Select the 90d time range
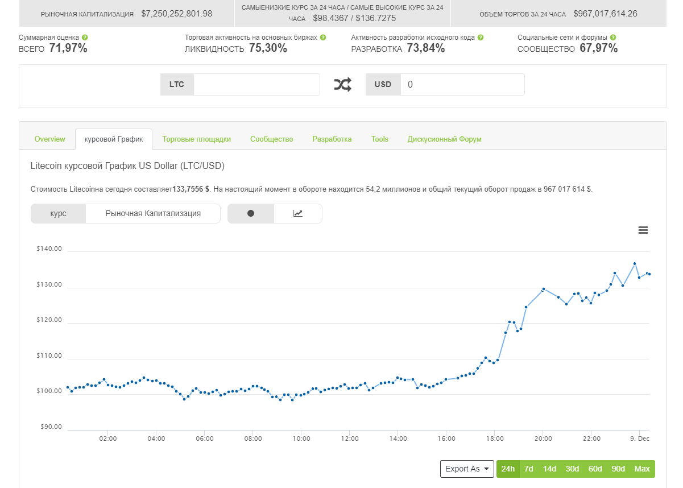This screenshot has width=683, height=488. 618,469
